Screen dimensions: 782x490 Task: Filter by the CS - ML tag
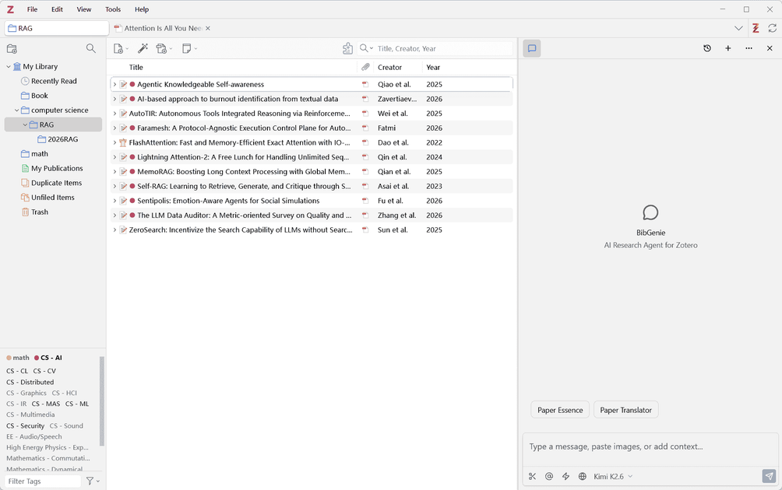tap(77, 404)
